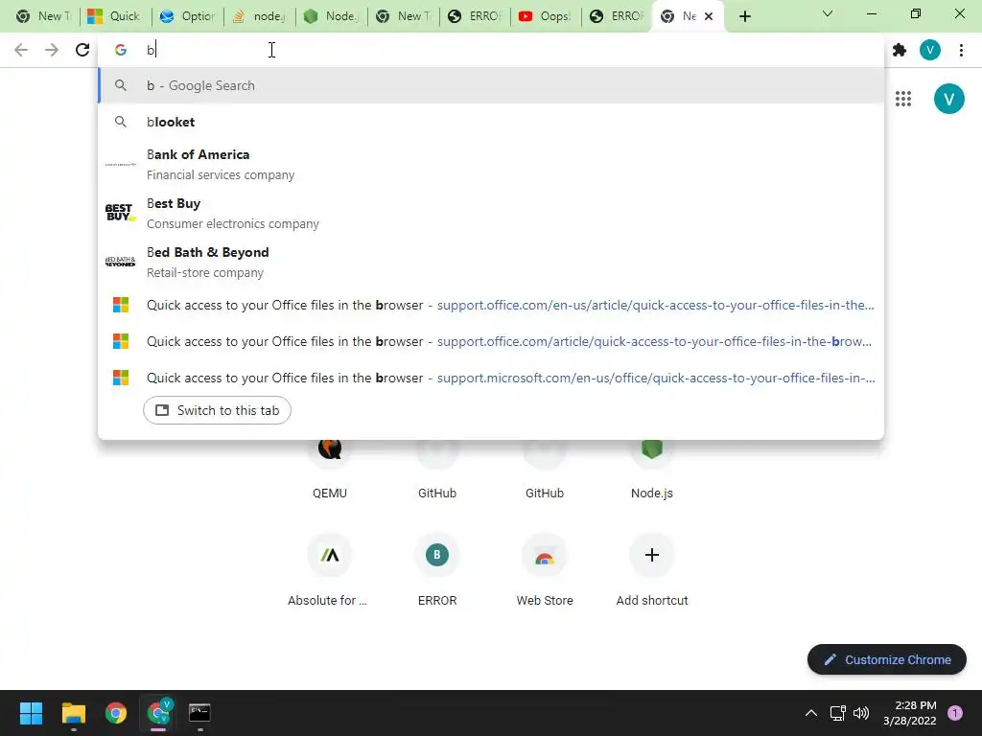Open a new tab with the plus button
Screen dimensions: 982x736
click(x=744, y=16)
